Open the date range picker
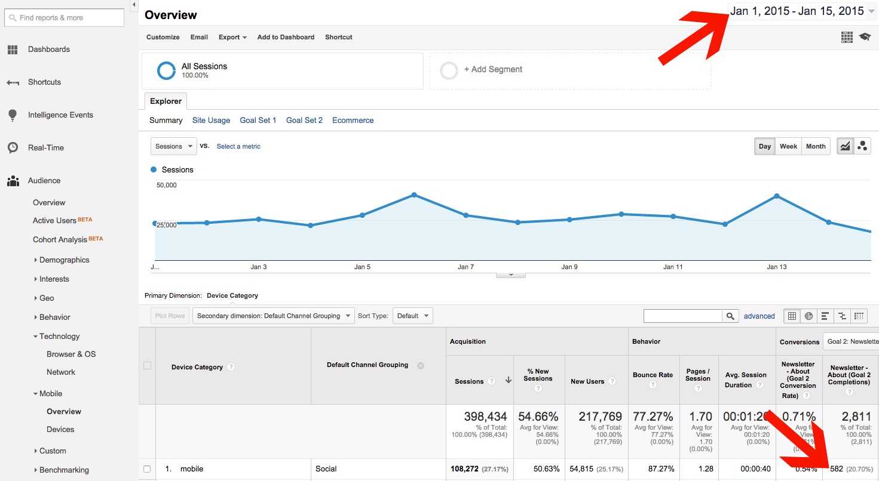The height and width of the screenshot is (481, 879). 801,11
